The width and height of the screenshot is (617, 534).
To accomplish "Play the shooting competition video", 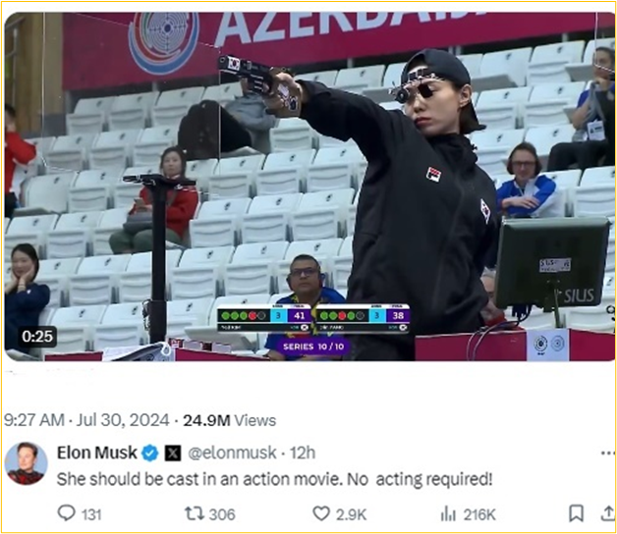I will point(309,187).
